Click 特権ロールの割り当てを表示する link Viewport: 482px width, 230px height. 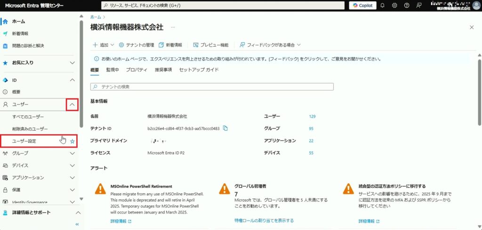click(264, 221)
